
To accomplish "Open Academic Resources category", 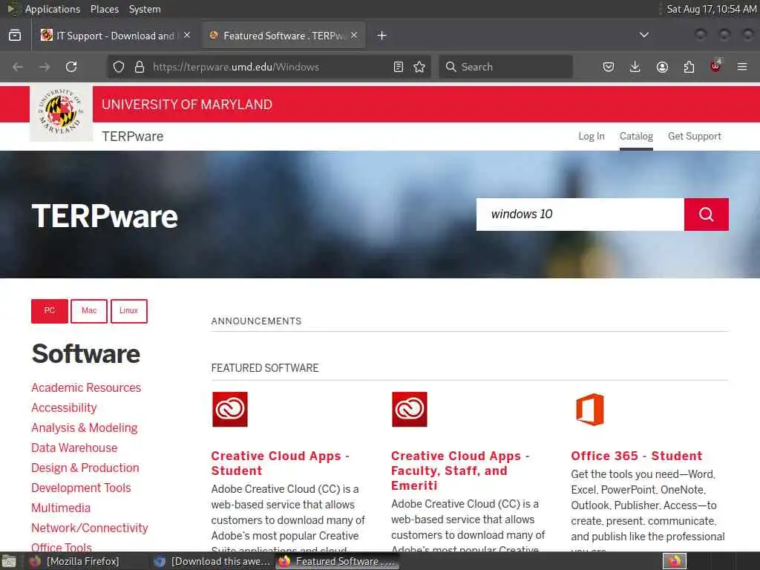I will 86,387.
